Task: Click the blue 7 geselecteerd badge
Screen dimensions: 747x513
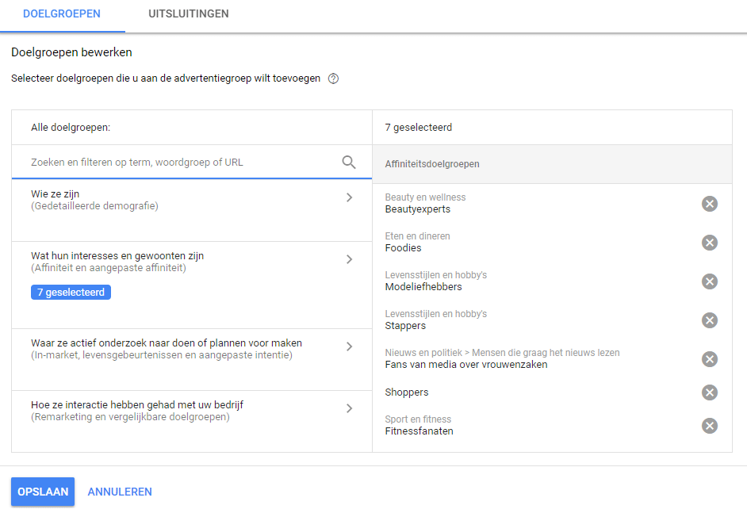Action: click(x=71, y=292)
